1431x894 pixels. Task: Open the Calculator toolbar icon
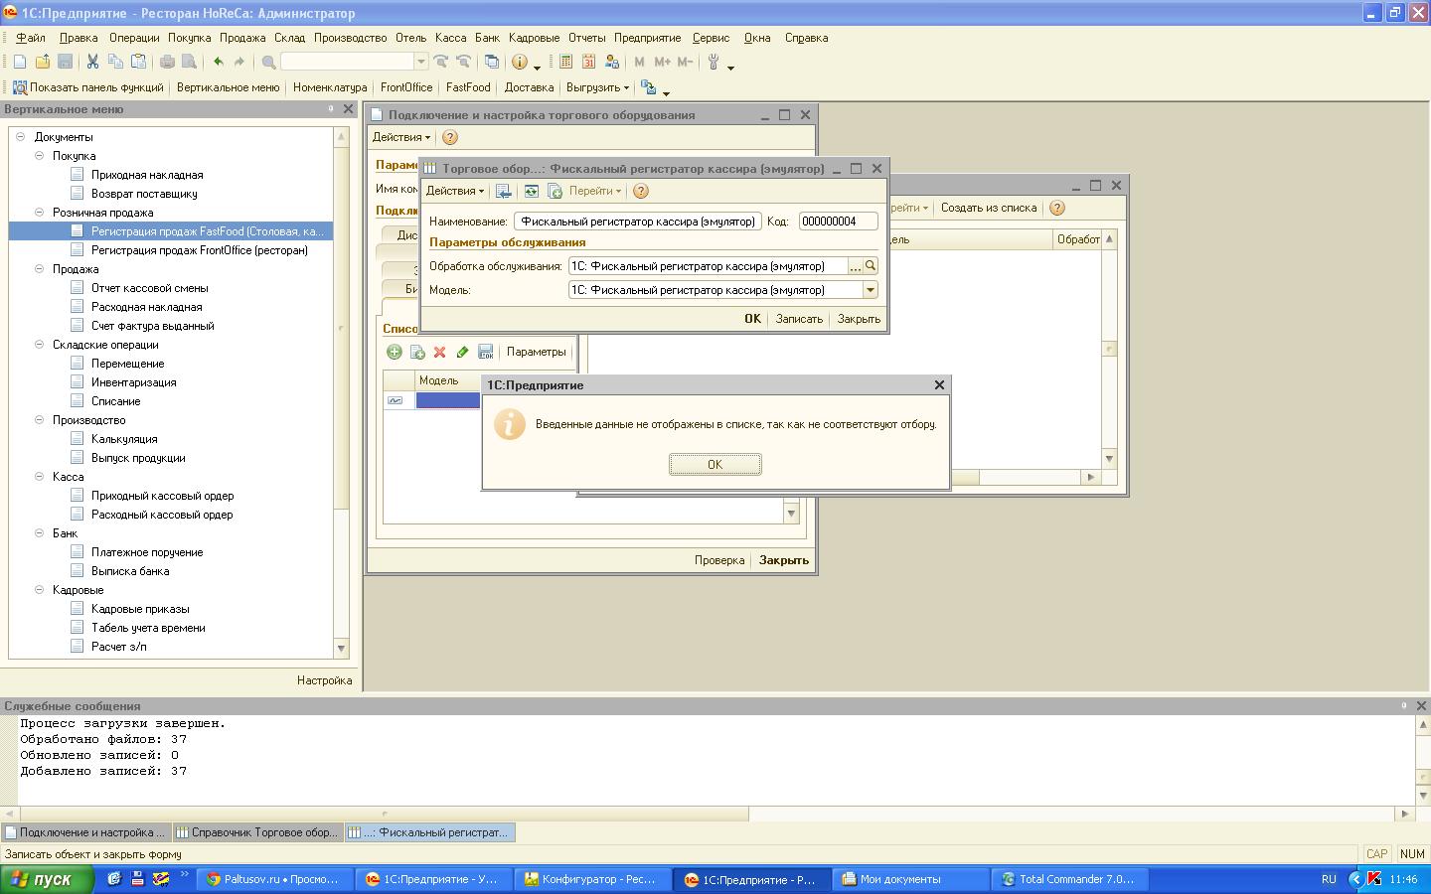tap(565, 62)
